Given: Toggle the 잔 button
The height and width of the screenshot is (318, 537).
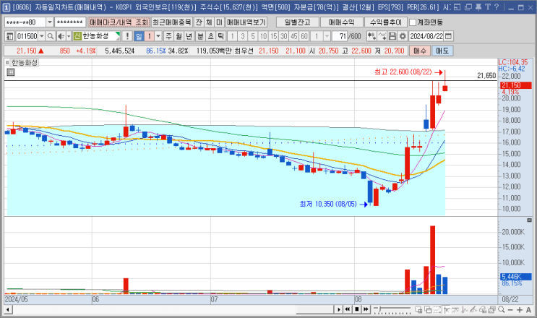Looking at the screenshot, I should 199,22.
